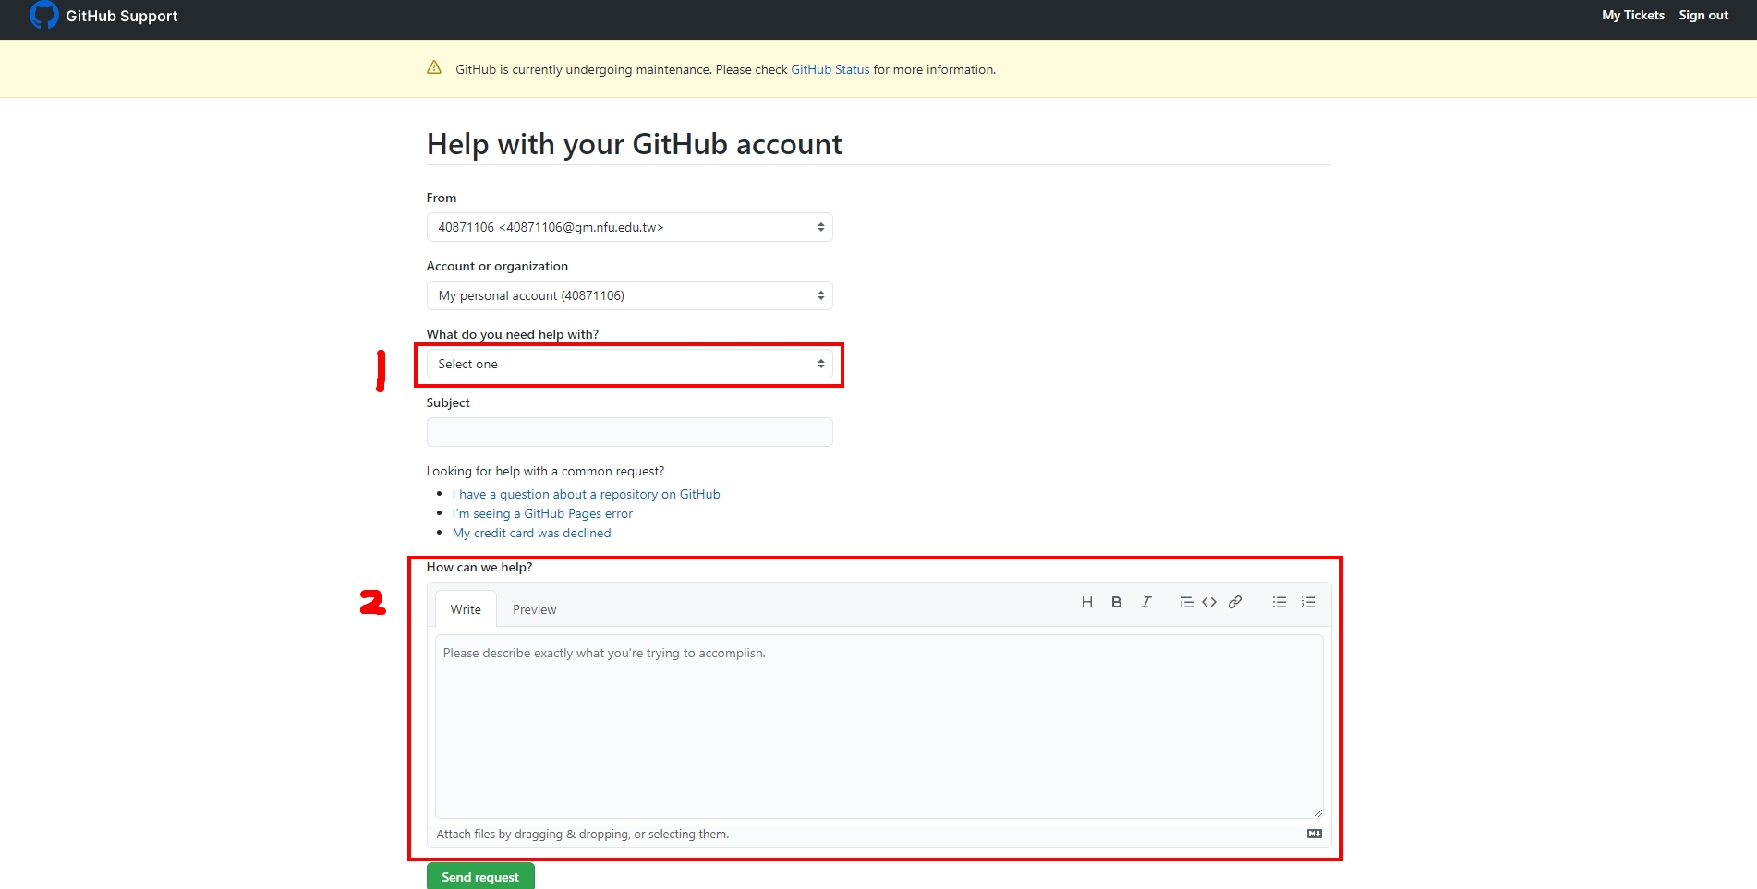Apply bold formatting in editor toolbar
1757x889 pixels.
tap(1116, 602)
